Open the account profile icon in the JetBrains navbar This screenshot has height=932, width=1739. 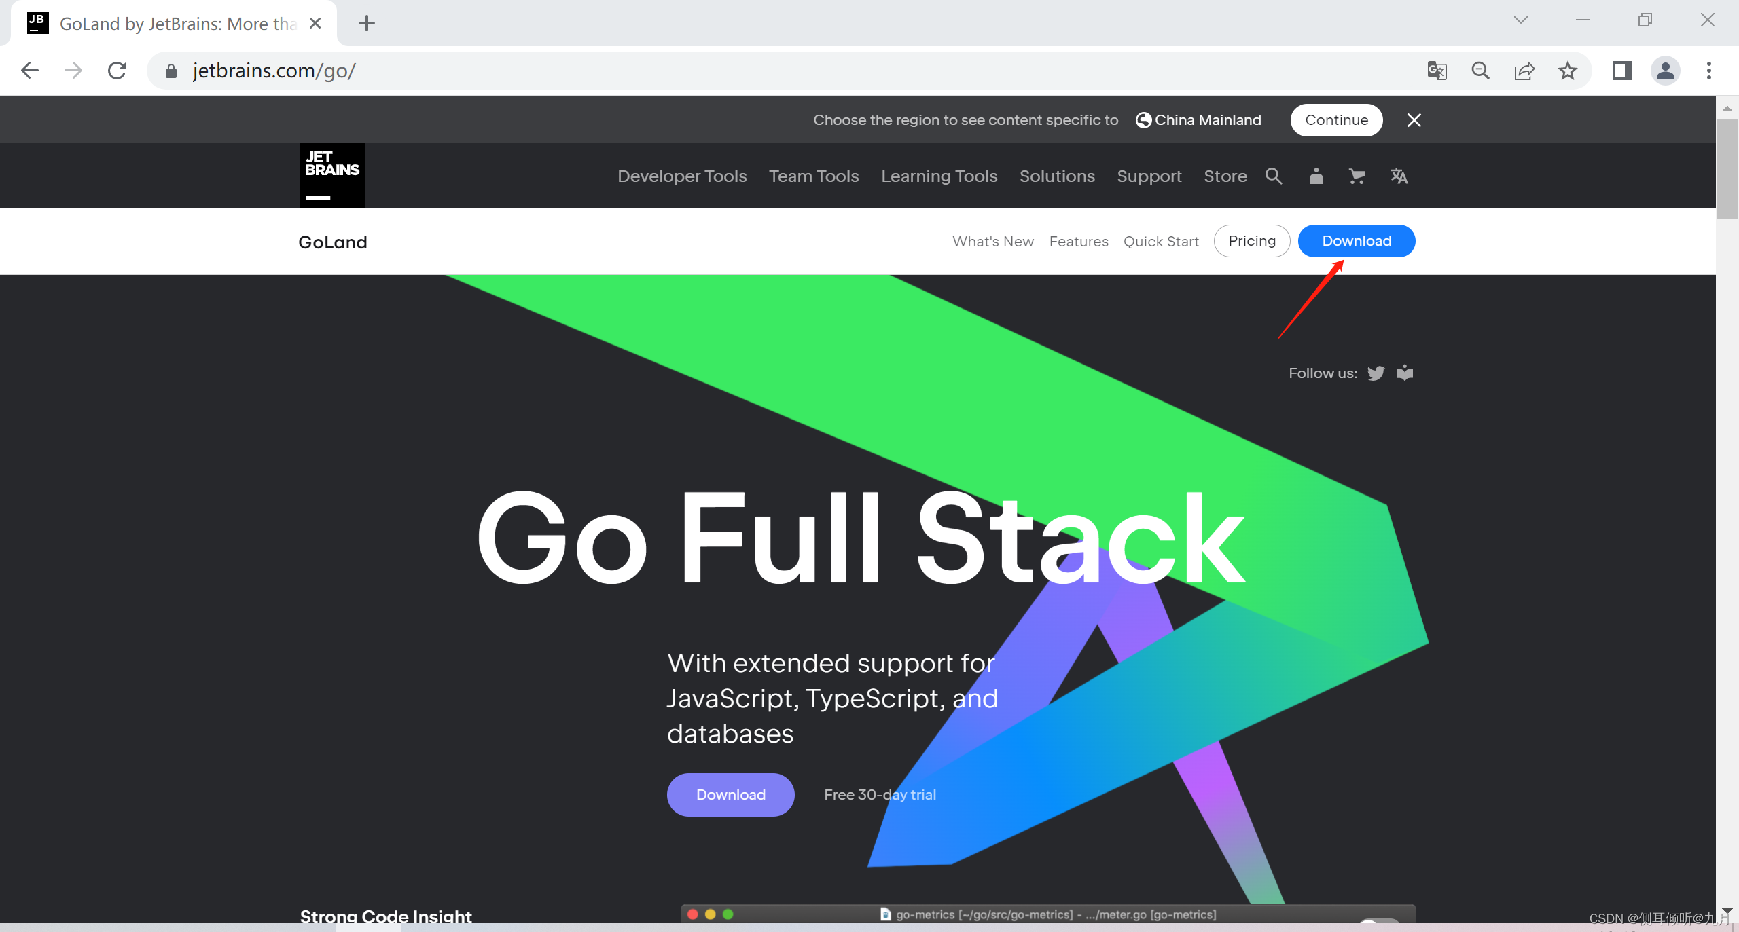tap(1316, 176)
